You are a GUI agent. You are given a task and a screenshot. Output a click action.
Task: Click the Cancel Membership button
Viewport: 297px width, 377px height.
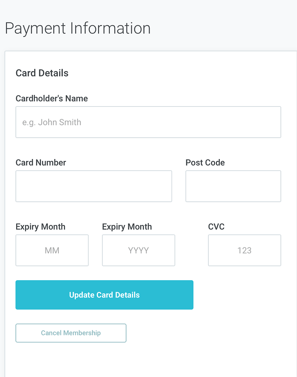point(71,333)
